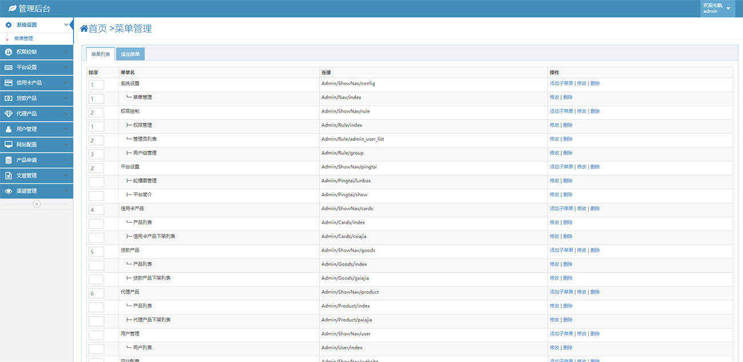
Task: Click the 管理后台 title text
Action: point(34,9)
